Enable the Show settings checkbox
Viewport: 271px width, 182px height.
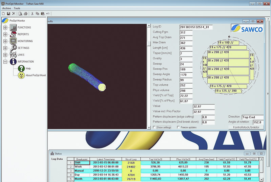(x=154, y=127)
